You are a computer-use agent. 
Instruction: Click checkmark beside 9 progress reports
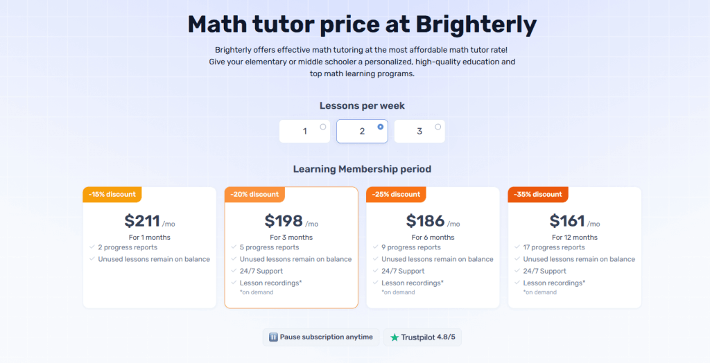(x=376, y=247)
